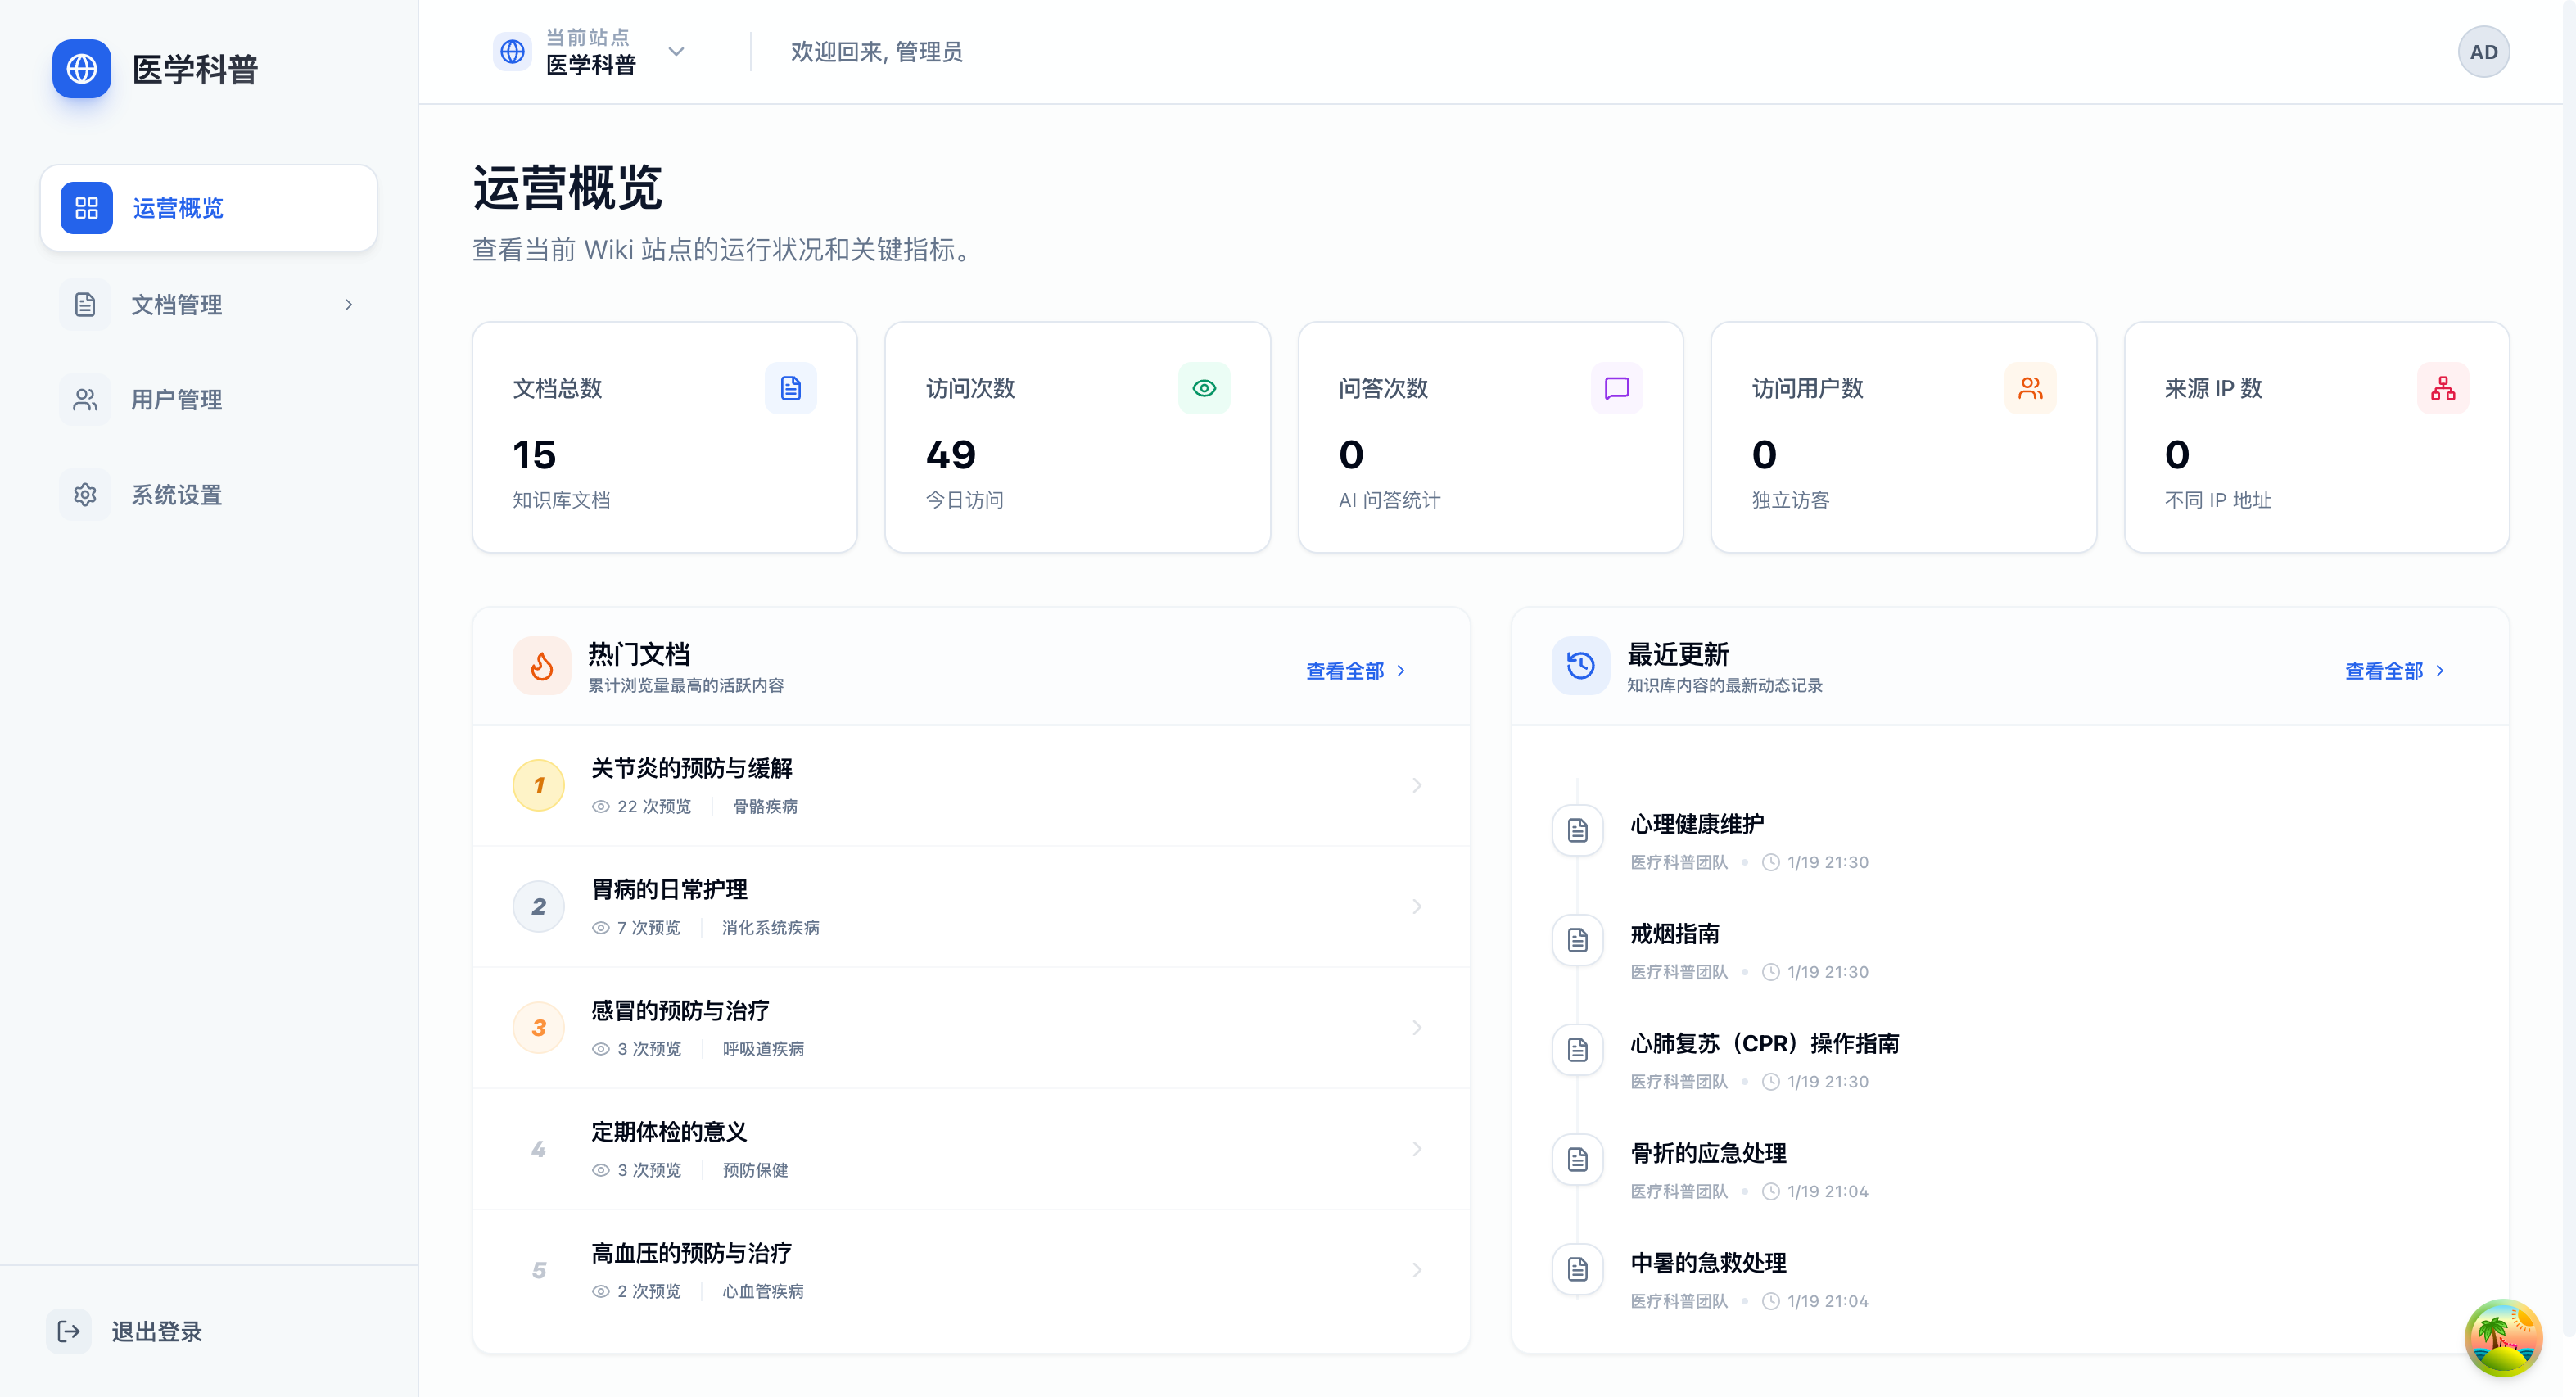Select 系统设置 in the sidebar menu
The width and height of the screenshot is (2576, 1397).
pos(177,494)
